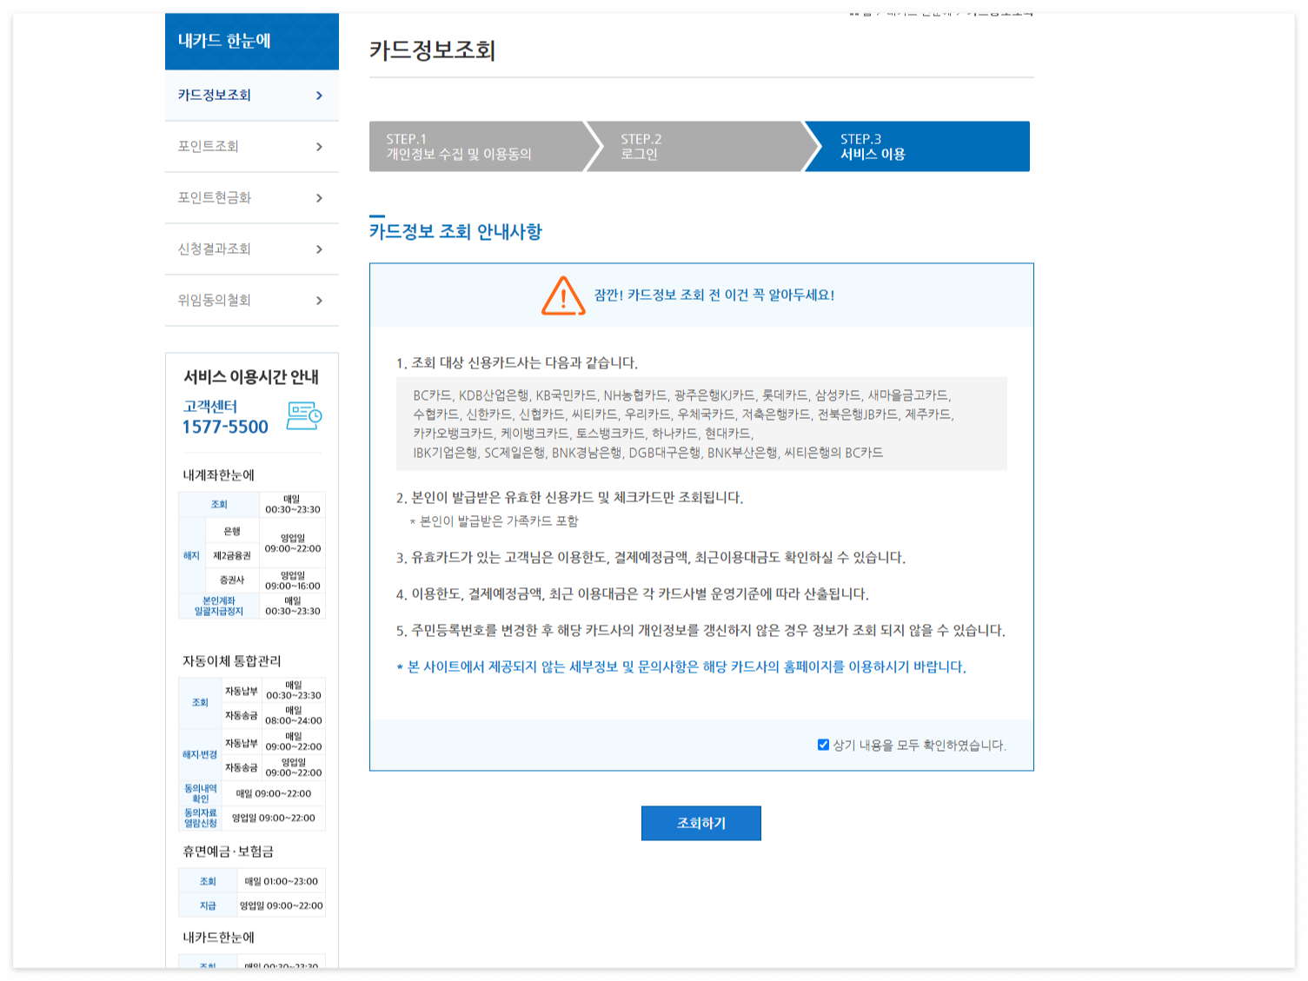
Task: Click the 고객센터 label
Action: coord(210,406)
